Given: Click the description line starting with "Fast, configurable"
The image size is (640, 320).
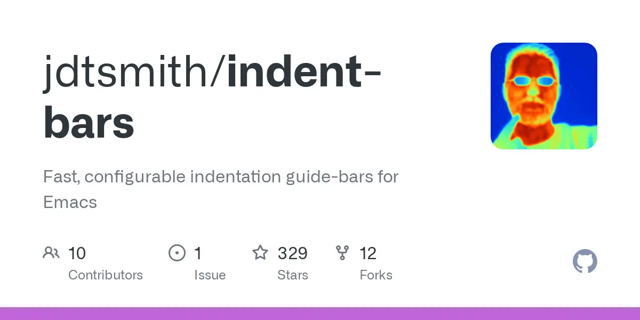Looking at the screenshot, I should [x=221, y=177].
